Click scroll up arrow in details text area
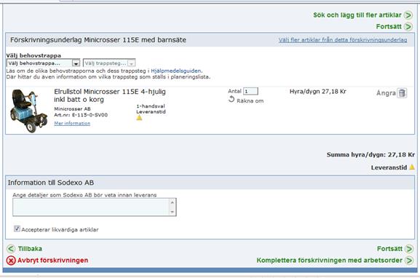This screenshot has width=420, height=278. coord(173,202)
